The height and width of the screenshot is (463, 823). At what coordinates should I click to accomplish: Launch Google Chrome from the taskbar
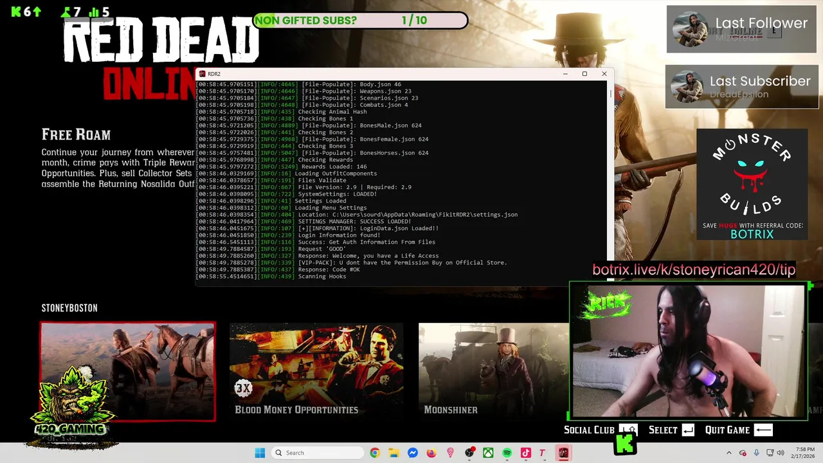375,453
